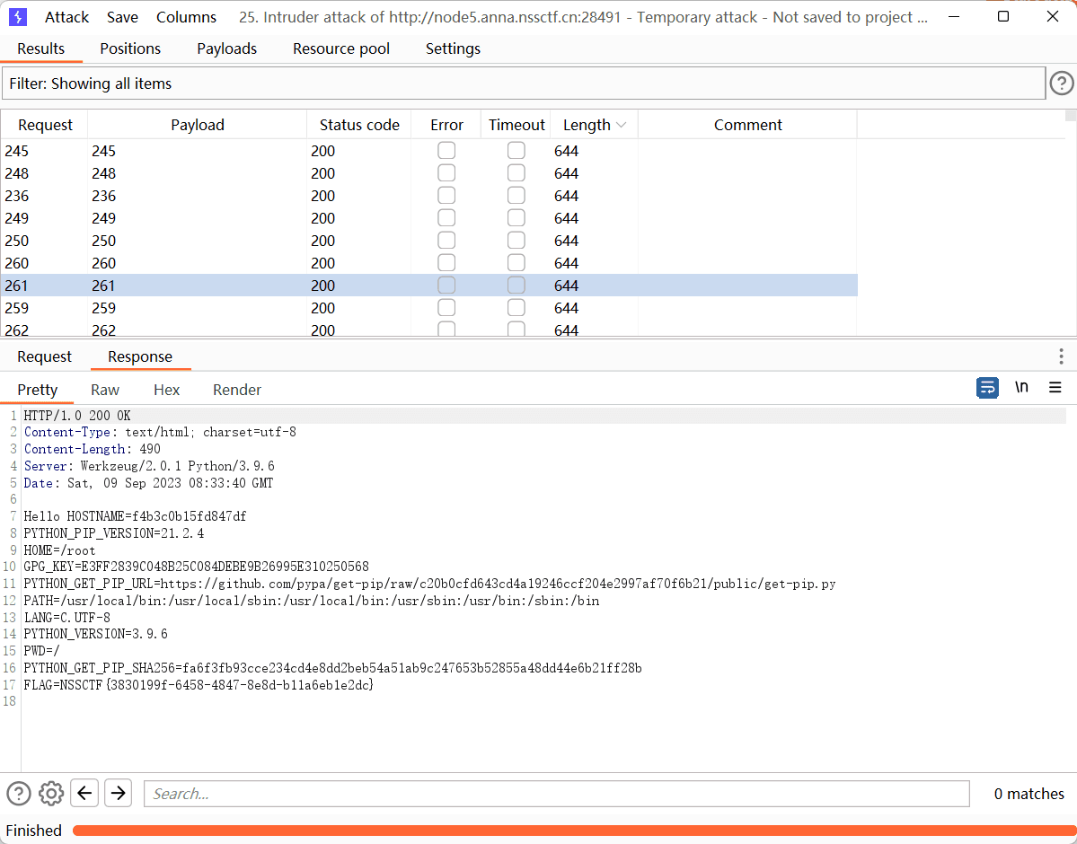Switch to the Hex response view
The image size is (1077, 844).
tap(166, 390)
